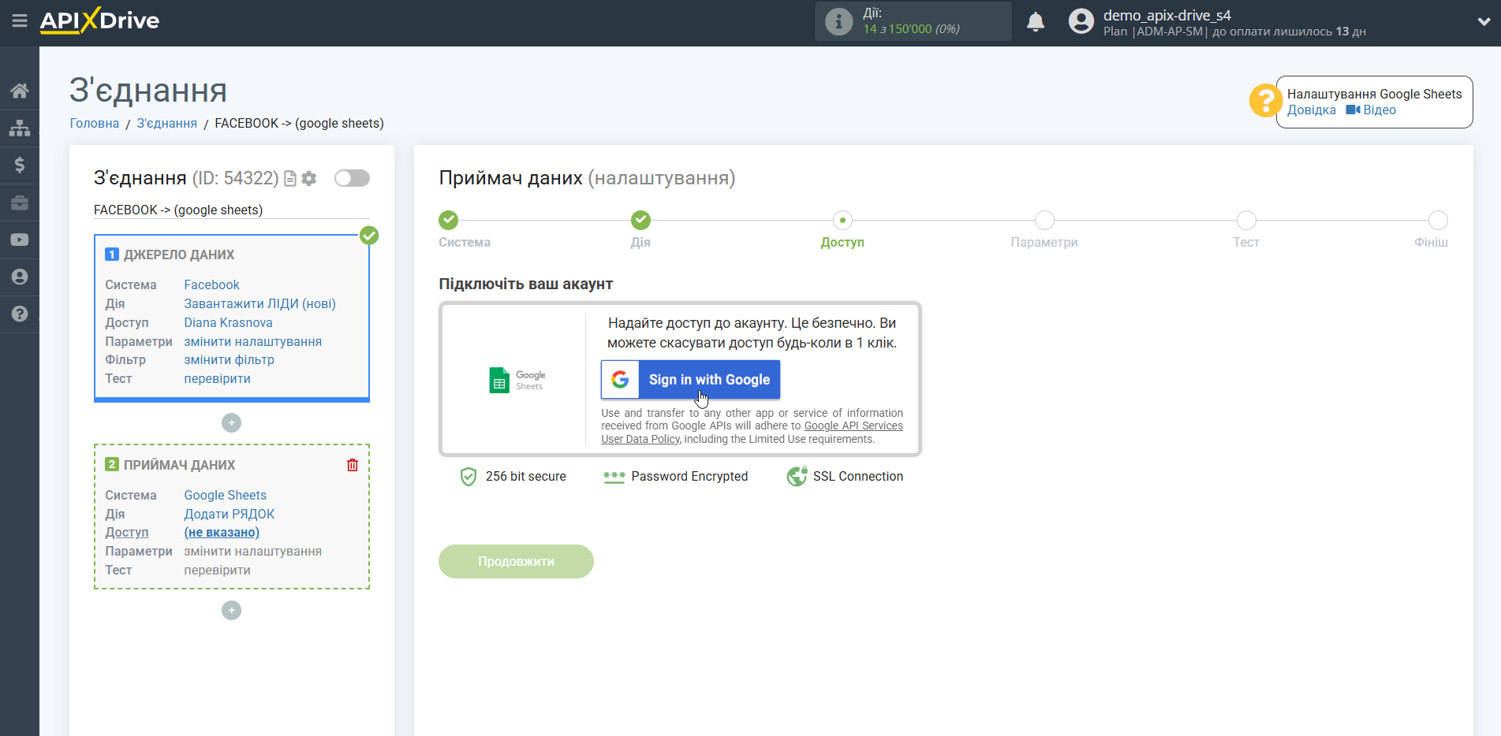Viewport: 1501px width, 736px height.
Task: Open the connection settings gear icon
Action: [x=309, y=179]
